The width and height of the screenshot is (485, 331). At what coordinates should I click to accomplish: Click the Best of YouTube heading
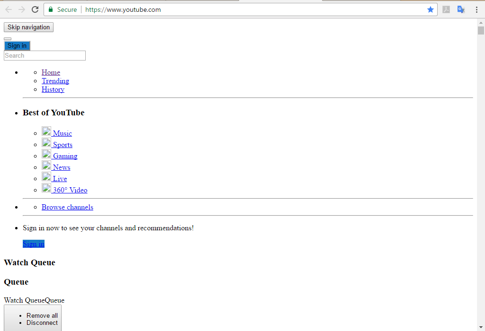[54, 113]
